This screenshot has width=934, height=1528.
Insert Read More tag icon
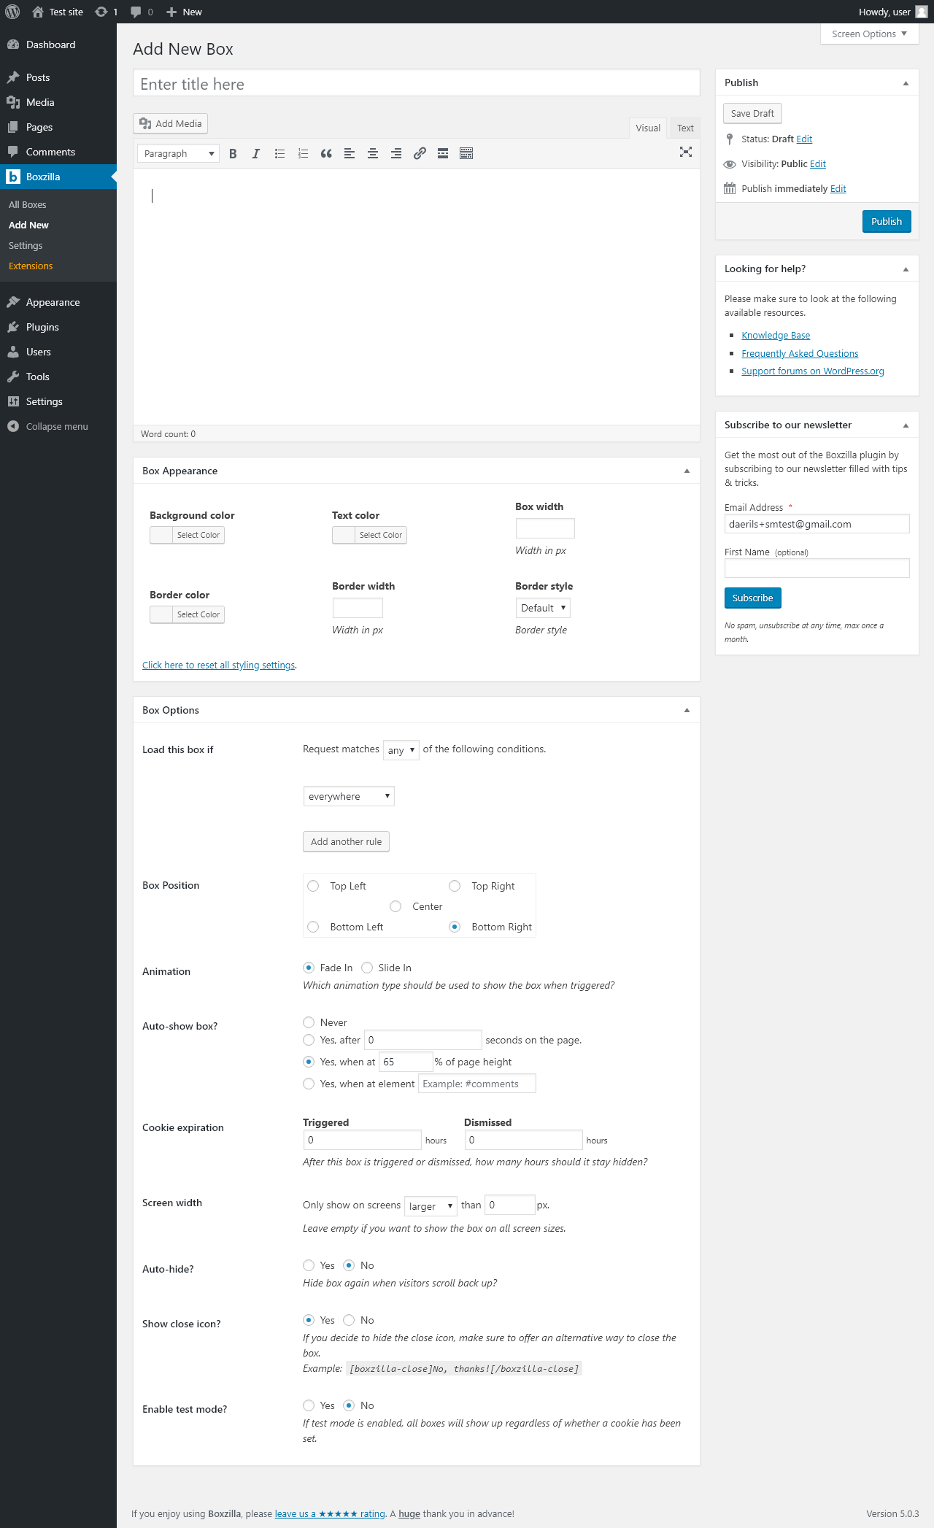coord(443,153)
